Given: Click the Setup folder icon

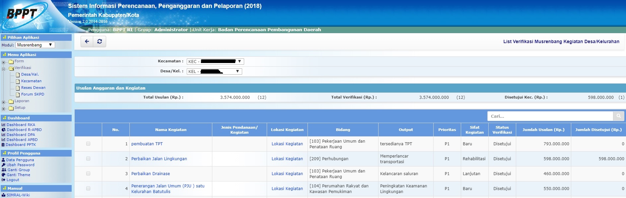Looking at the screenshot, I should tap(11, 108).
